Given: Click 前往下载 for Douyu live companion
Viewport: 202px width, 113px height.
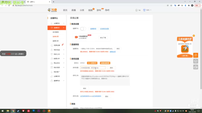Looking at the screenshot, I should (103, 38).
